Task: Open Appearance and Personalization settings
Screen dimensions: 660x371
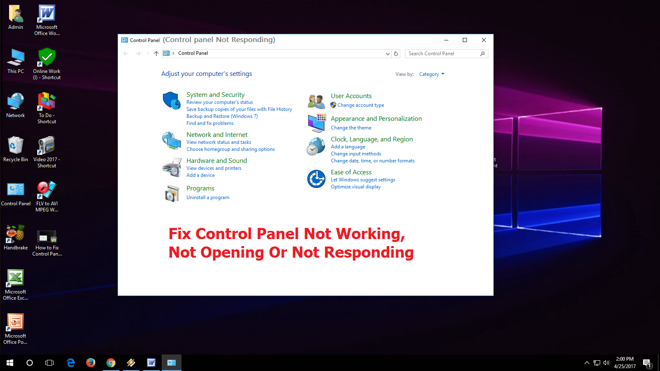Action: click(376, 118)
